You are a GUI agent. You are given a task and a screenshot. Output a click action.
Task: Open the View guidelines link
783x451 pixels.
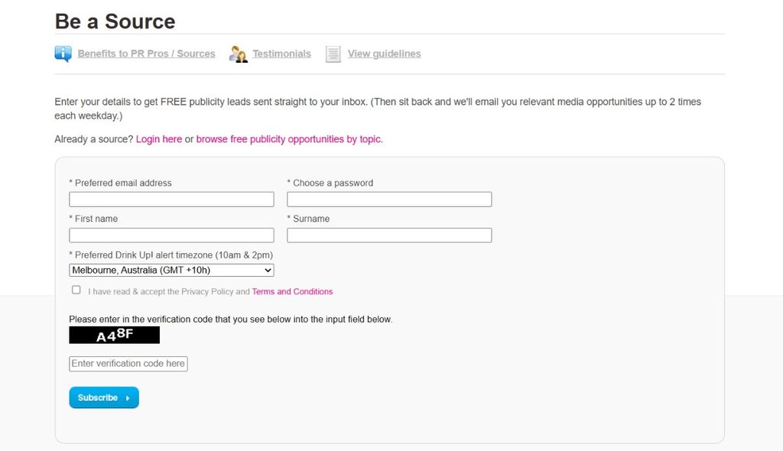pos(384,54)
